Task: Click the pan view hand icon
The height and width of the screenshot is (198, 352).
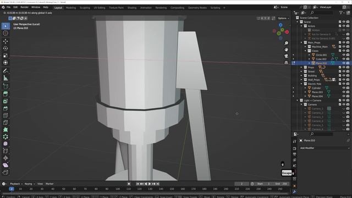Action: (286, 50)
